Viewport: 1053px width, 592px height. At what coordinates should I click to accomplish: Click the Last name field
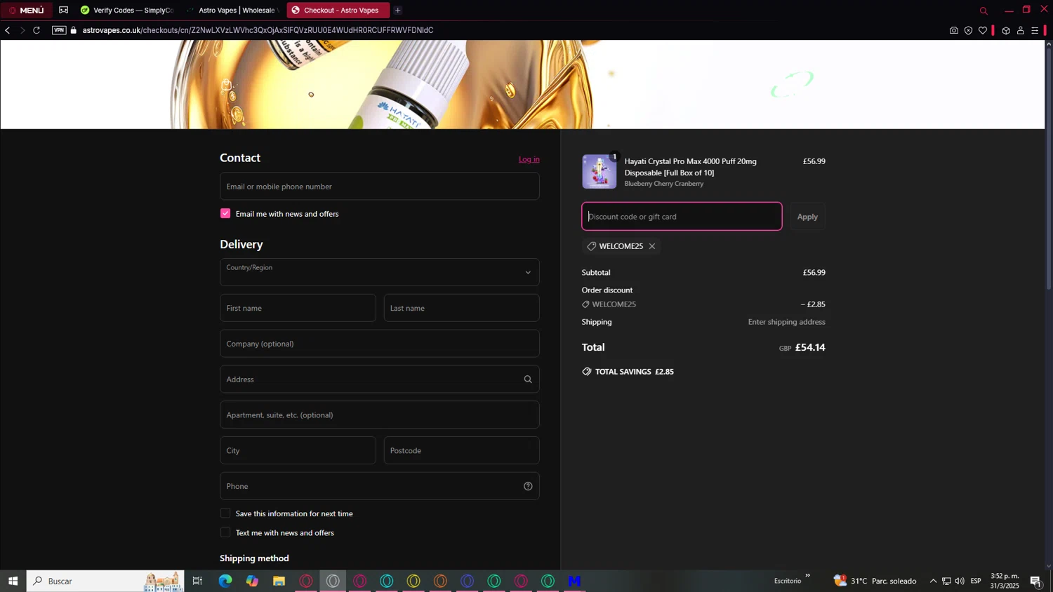(462, 308)
